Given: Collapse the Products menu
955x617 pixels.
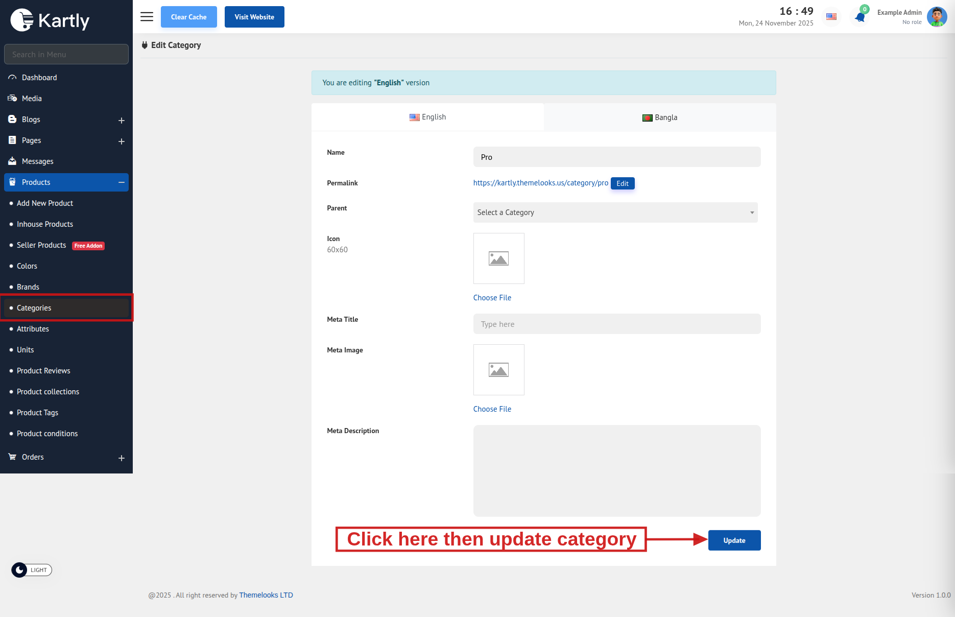Looking at the screenshot, I should (121, 182).
